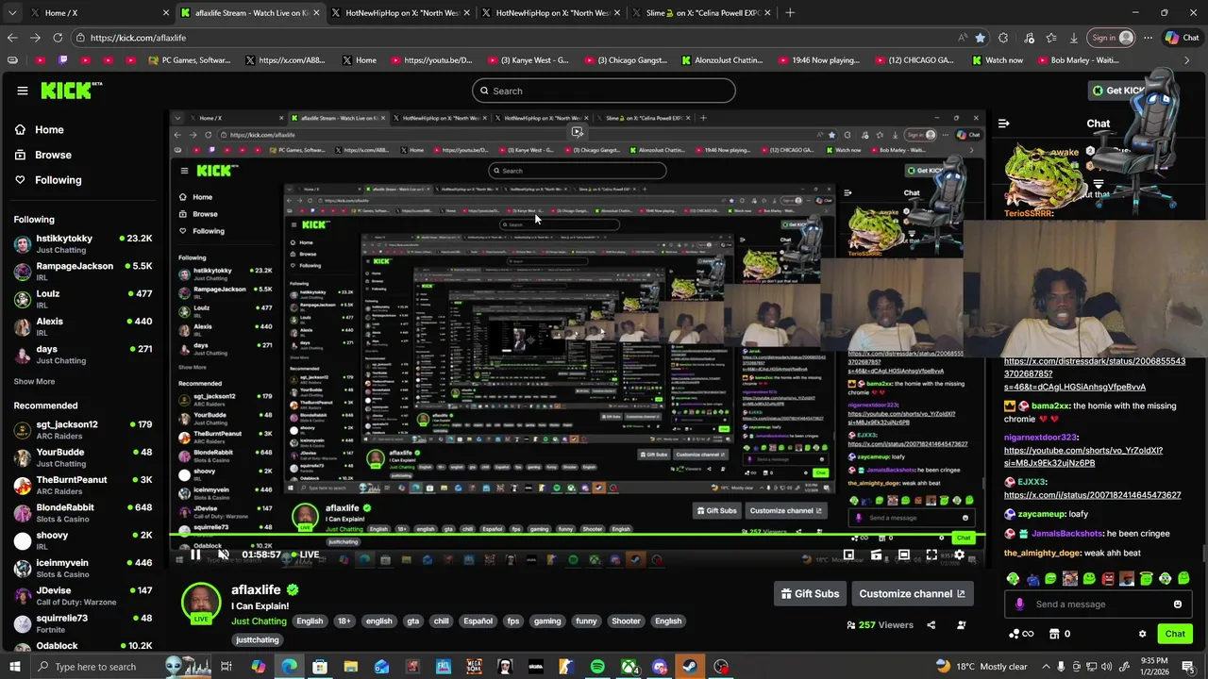Open RampageJackson channel in sidebar

point(82,272)
